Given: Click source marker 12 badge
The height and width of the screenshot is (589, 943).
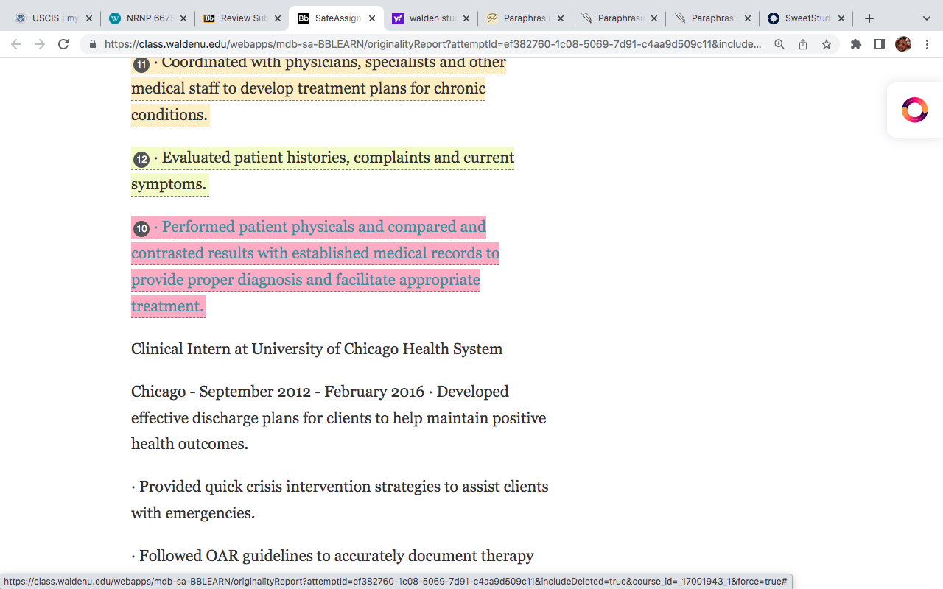Looking at the screenshot, I should click(141, 159).
